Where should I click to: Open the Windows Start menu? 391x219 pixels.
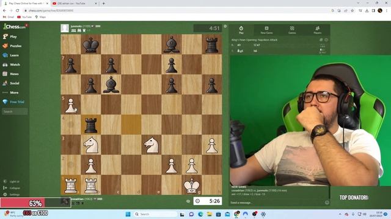[128, 214]
